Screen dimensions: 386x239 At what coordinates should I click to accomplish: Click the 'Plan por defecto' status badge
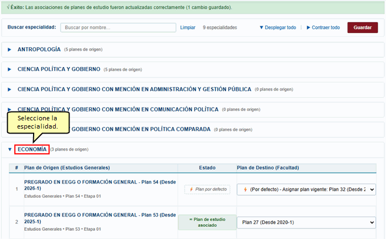(207, 190)
